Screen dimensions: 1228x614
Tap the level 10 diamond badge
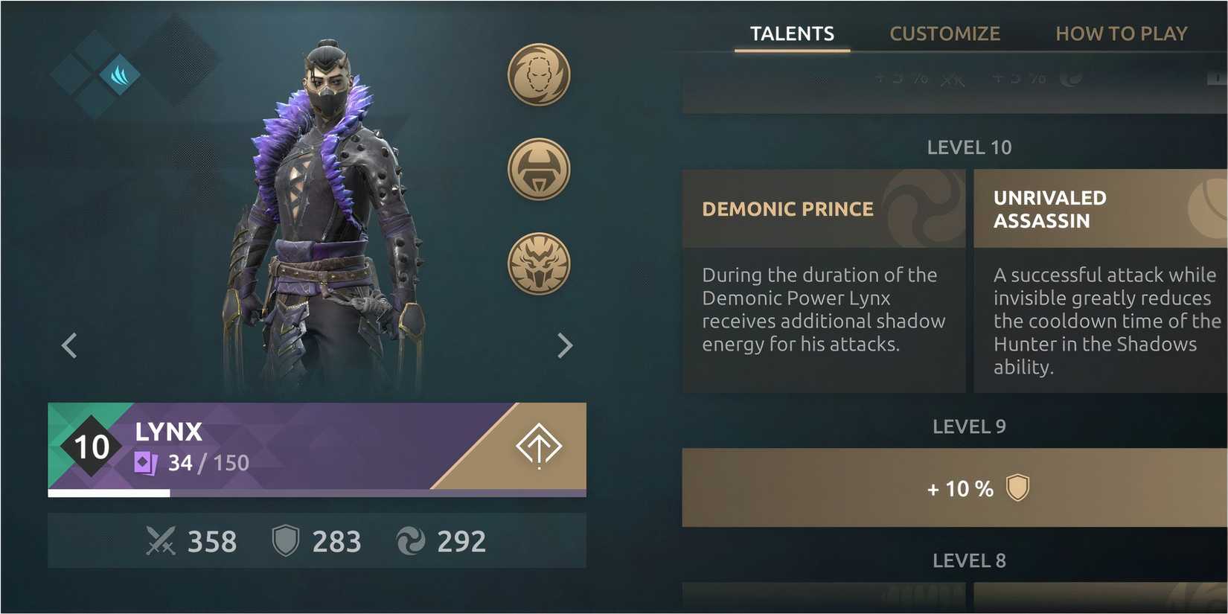point(92,447)
